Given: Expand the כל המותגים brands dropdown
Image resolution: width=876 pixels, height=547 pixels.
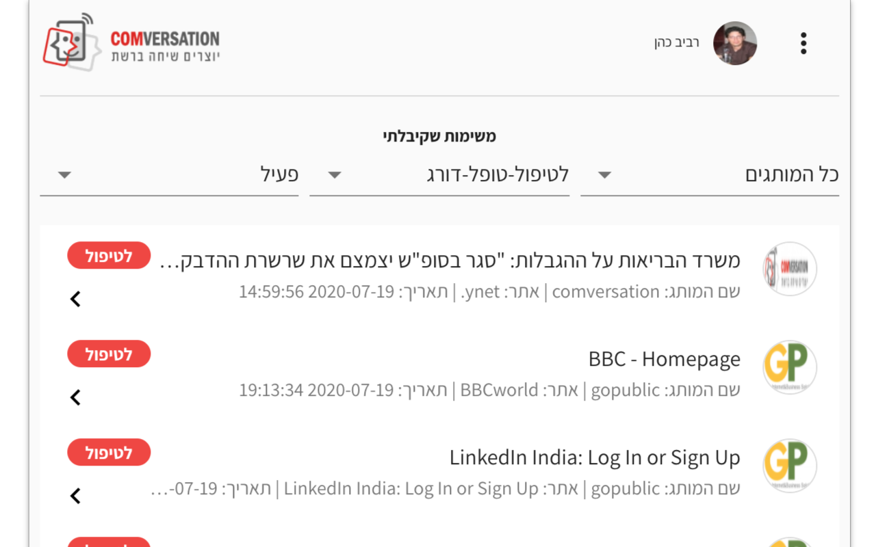Looking at the screenshot, I should point(710,175).
